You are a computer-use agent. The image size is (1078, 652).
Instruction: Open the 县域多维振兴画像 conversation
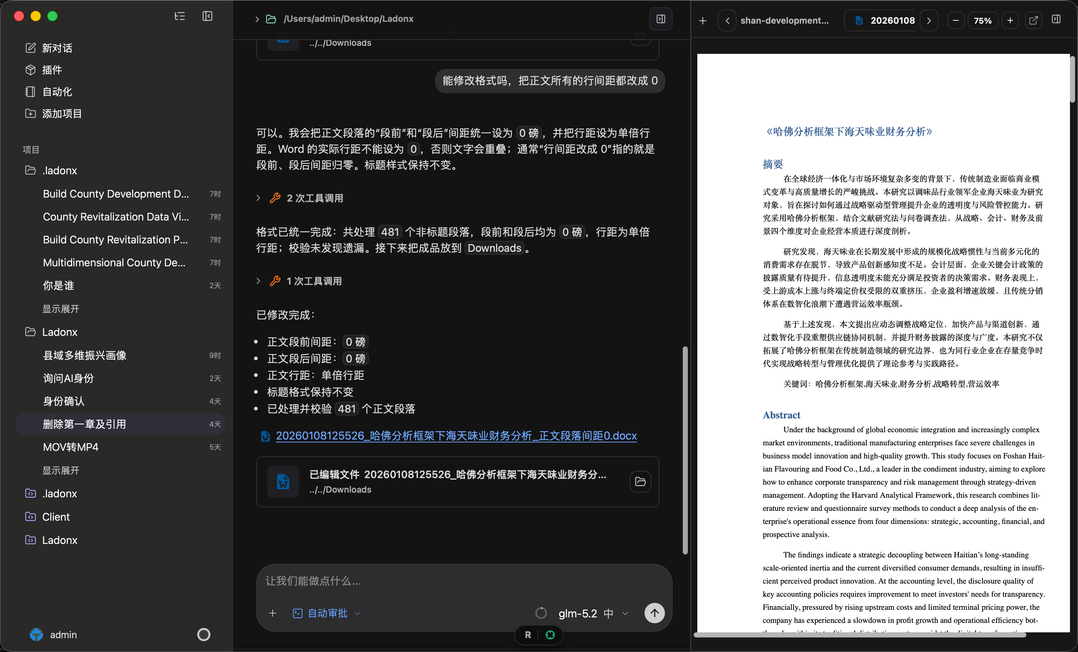tap(121, 355)
